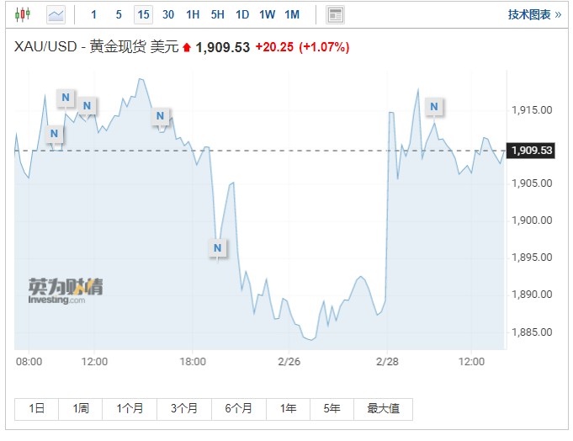The height and width of the screenshot is (441, 573).
Task: Select the 1年 range tab
Action: 289,408
